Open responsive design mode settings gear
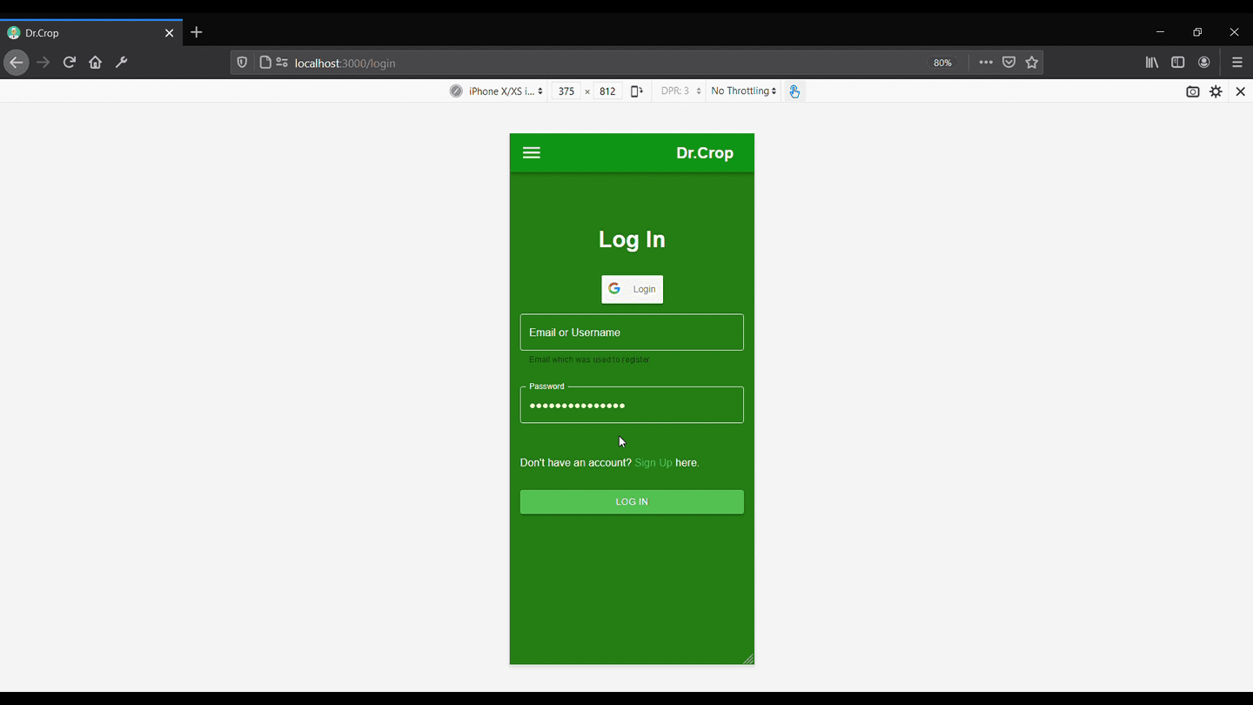Screen dimensions: 1253x705 point(1216,91)
